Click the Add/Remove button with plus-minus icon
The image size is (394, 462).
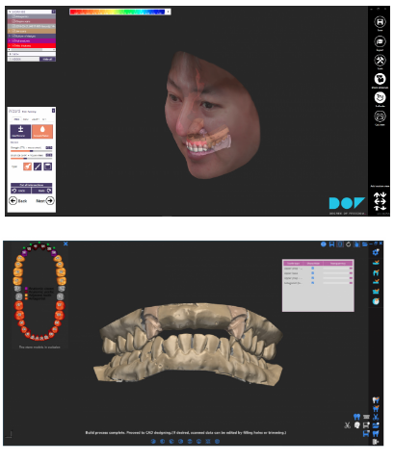tap(20, 132)
